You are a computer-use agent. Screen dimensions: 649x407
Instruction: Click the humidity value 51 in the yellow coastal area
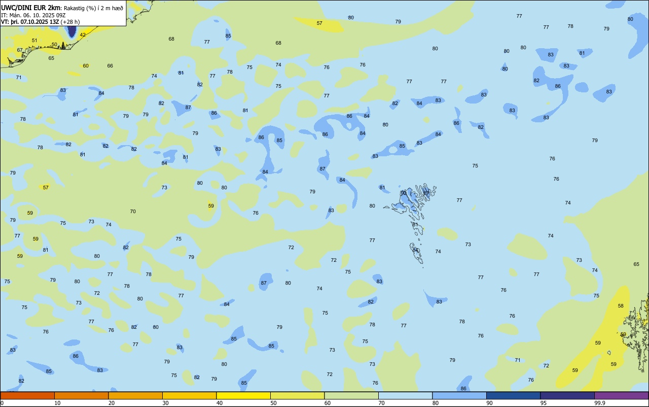[34, 40]
